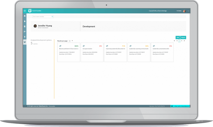Open the person profile sidebar icon
This screenshot has height=127, width=213.
point(25,21)
